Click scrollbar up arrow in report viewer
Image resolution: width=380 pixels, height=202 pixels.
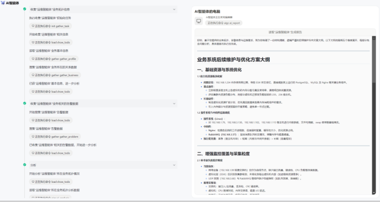(374, 38)
